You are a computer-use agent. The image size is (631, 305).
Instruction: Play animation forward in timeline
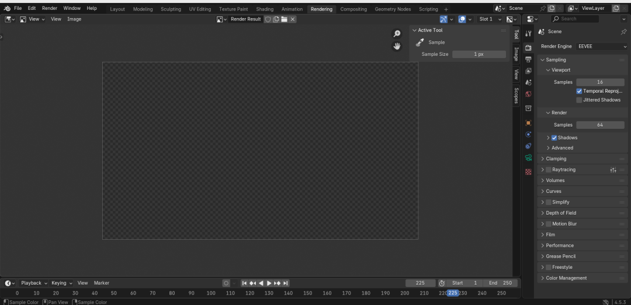point(269,283)
